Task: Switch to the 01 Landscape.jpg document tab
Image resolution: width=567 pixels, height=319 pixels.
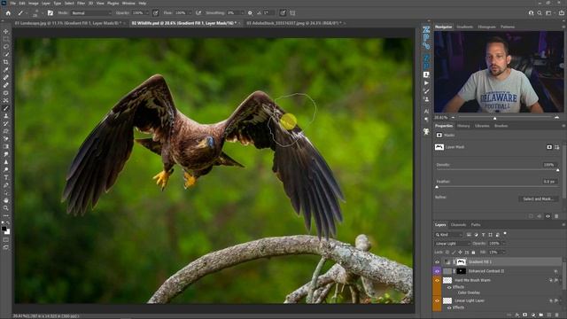Action: [67, 23]
